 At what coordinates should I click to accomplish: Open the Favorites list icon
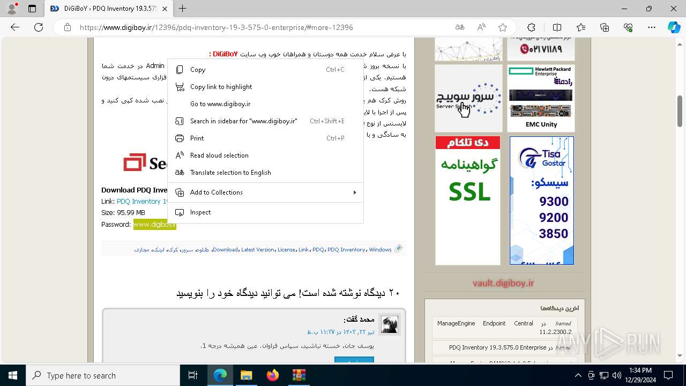tap(581, 27)
